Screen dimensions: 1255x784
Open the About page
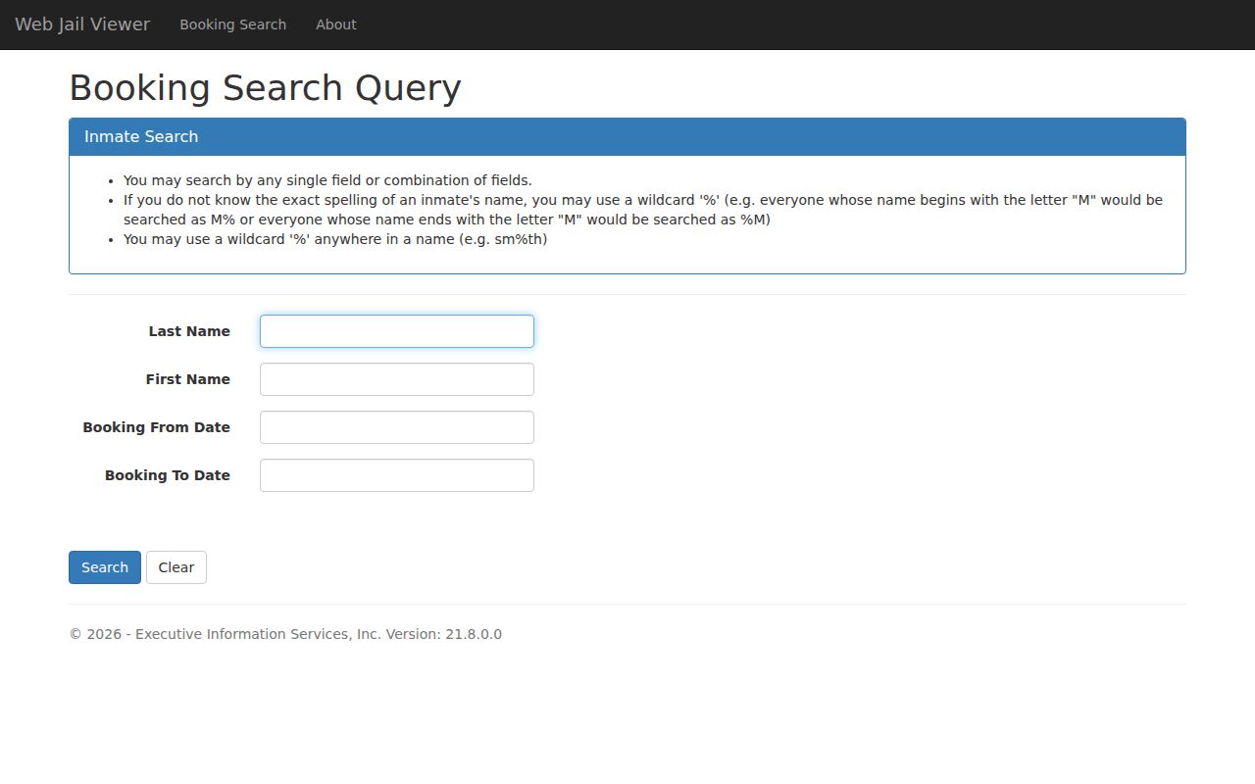pos(336,24)
